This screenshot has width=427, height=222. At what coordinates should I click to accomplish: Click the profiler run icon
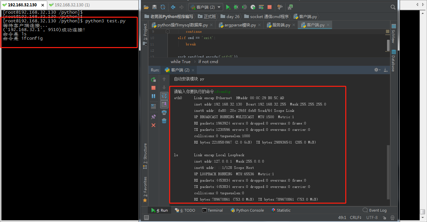(x=253, y=7)
